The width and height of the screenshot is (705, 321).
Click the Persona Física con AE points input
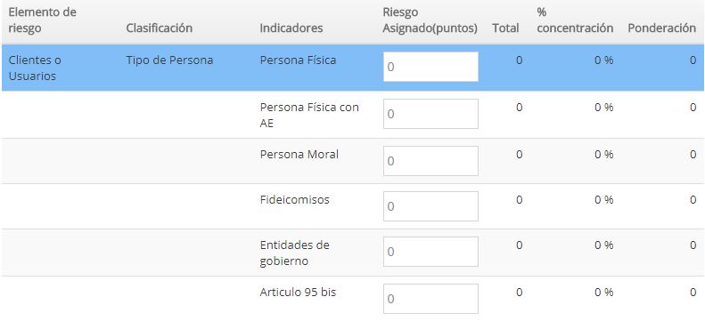(x=430, y=114)
